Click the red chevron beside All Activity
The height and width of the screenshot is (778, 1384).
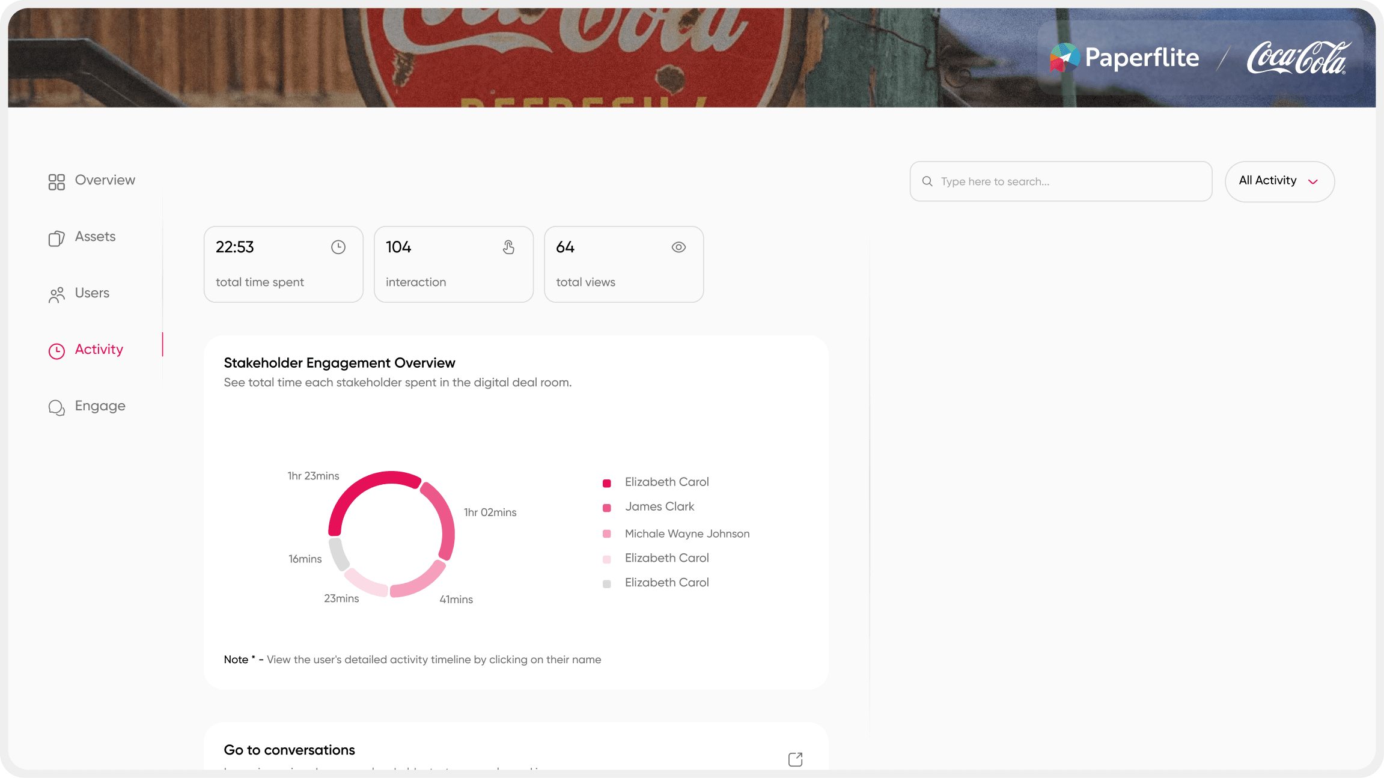click(1313, 181)
